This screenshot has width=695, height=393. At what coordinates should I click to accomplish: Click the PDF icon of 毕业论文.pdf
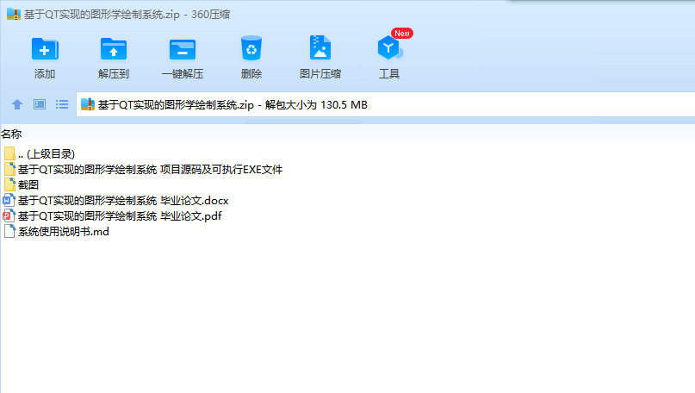click(x=9, y=216)
